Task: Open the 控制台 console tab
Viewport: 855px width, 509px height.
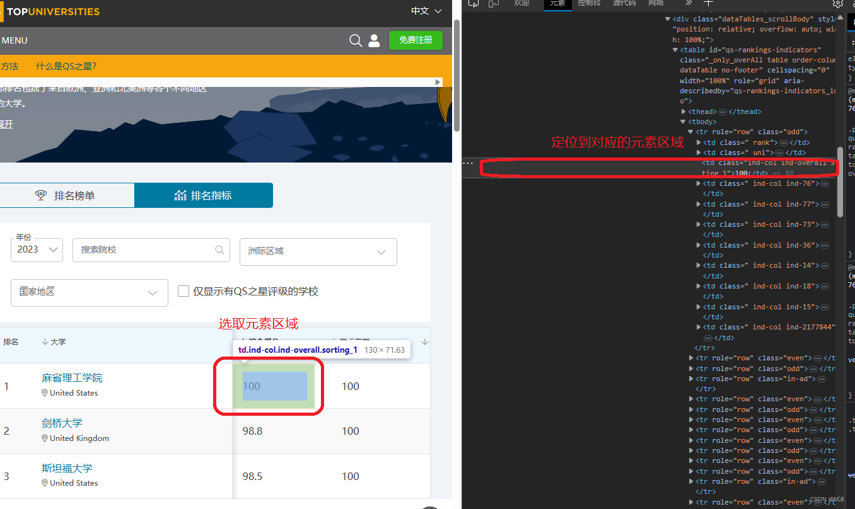Action: pos(589,3)
